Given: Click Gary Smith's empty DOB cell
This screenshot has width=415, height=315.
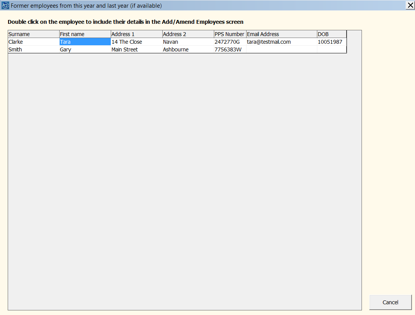Looking at the screenshot, I should click(332, 49).
